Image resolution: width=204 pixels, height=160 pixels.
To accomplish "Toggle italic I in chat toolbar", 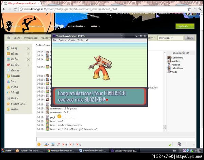I will point(72,144).
